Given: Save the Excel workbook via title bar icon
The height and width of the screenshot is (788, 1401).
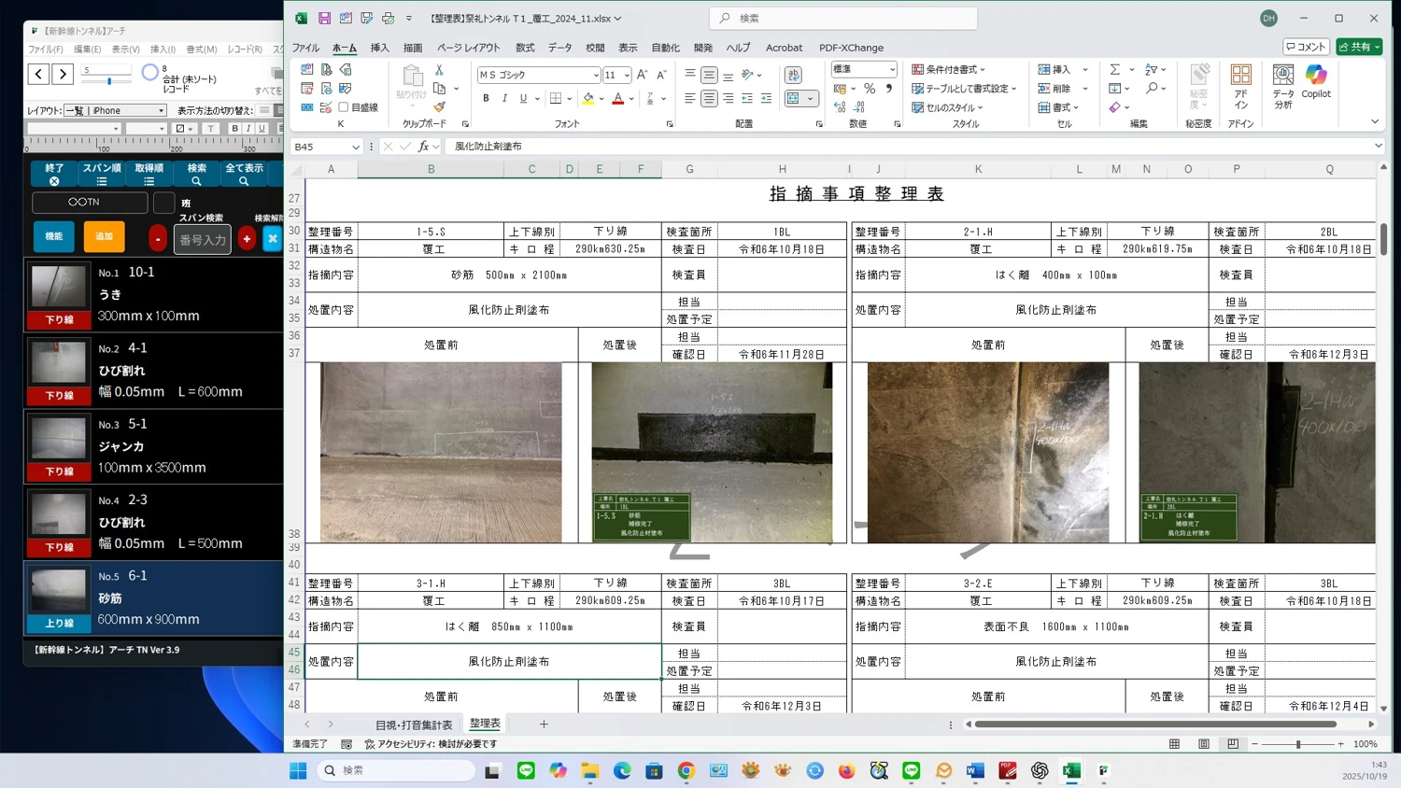Looking at the screenshot, I should point(324,18).
